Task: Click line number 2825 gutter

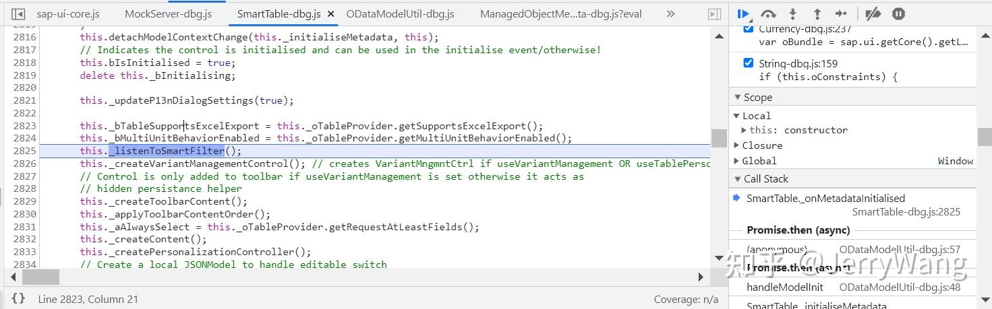Action: [x=24, y=151]
